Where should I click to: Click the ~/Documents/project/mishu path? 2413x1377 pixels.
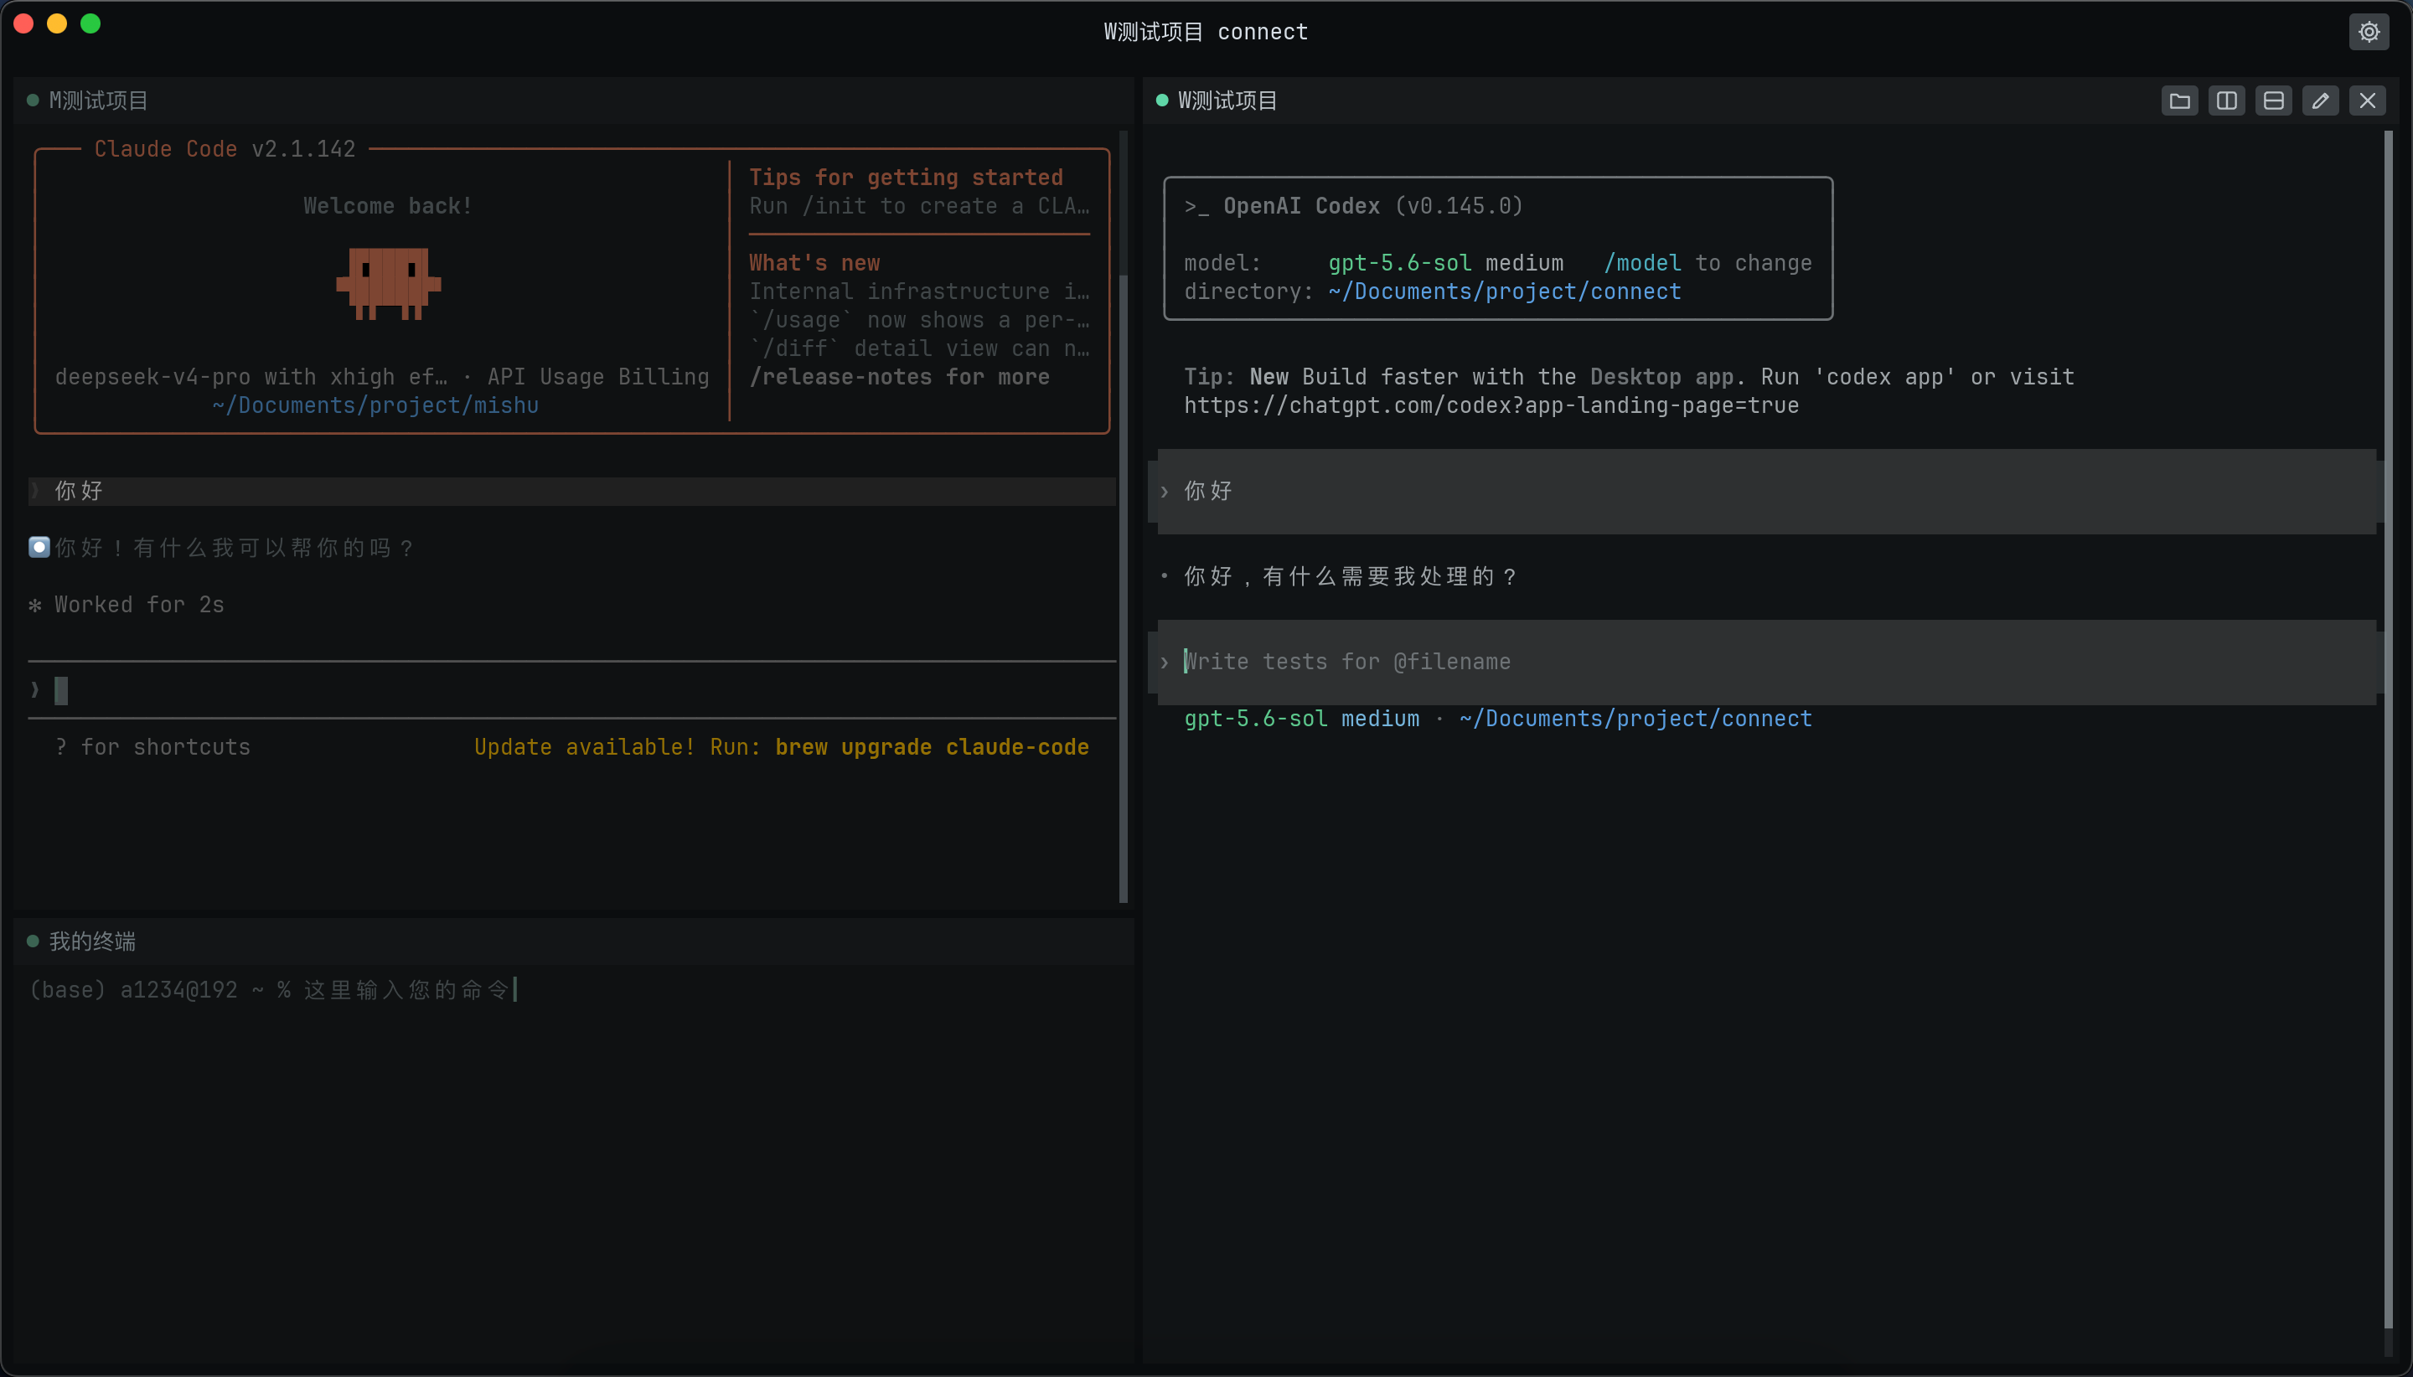point(375,405)
